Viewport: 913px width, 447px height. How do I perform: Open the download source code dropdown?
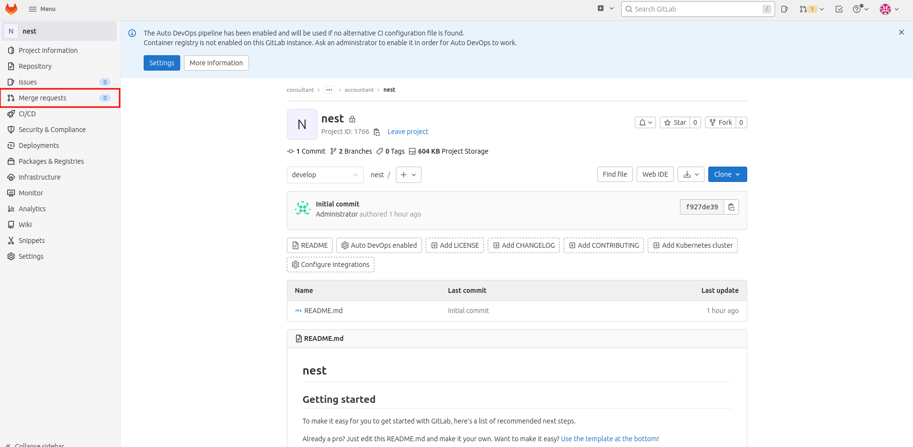pyautogui.click(x=691, y=174)
